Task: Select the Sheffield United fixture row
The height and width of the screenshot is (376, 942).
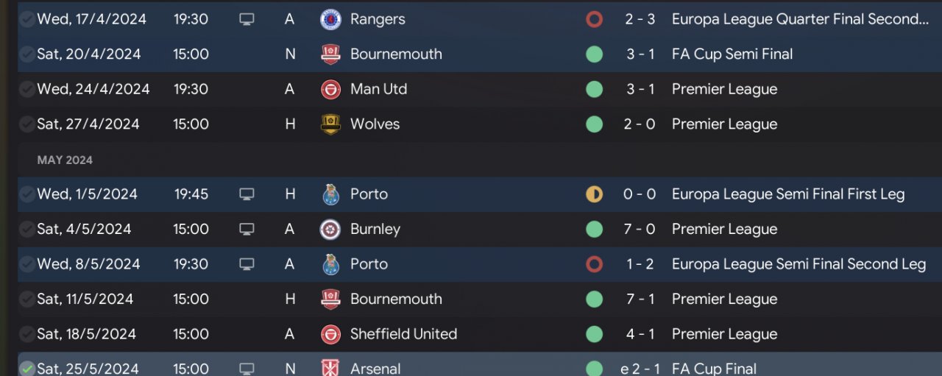Action: tap(480, 334)
